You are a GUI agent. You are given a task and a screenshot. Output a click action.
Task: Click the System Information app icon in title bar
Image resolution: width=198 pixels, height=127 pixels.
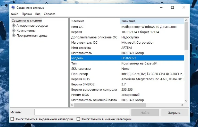[x=13, y=7]
